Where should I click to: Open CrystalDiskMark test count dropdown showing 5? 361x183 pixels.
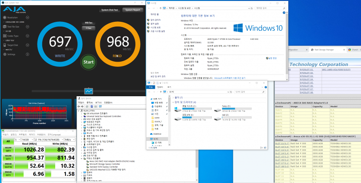tap(18, 140)
